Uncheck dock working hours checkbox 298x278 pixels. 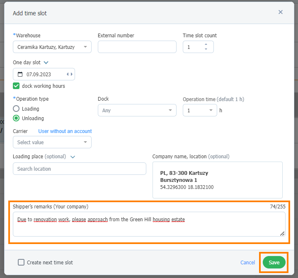pyautogui.click(x=16, y=86)
